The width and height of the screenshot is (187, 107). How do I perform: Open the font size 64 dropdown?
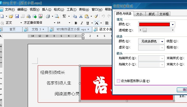pos(69,23)
